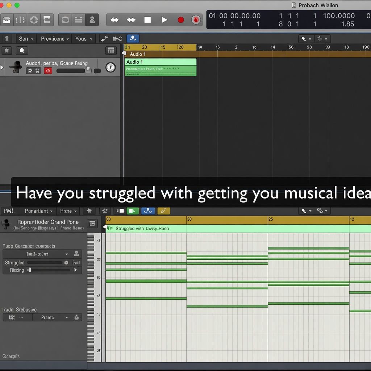Toggle the second small button under the track name
This screenshot has height=371, width=371.
[x=37, y=71]
